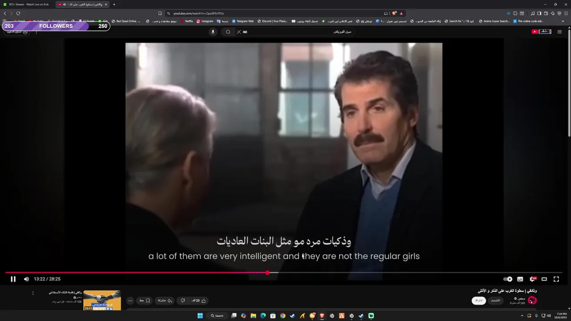Launch File Explorer from taskbar

(253, 316)
